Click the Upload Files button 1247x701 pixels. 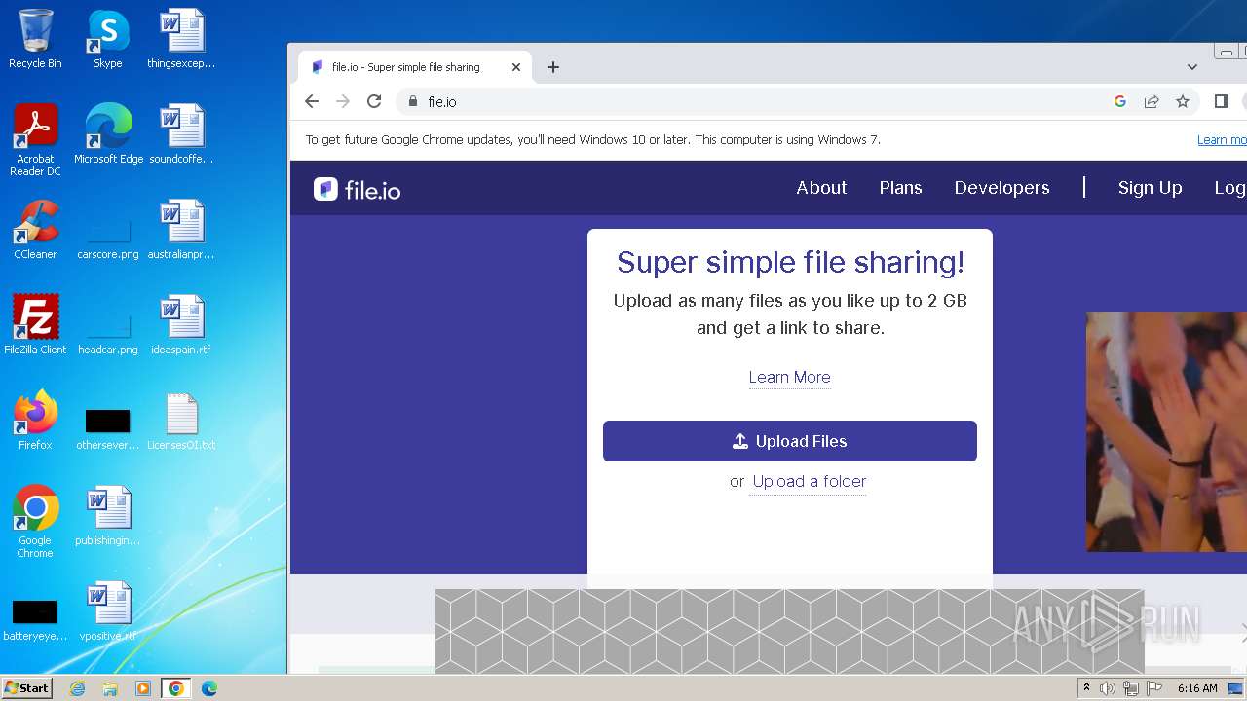pos(790,441)
